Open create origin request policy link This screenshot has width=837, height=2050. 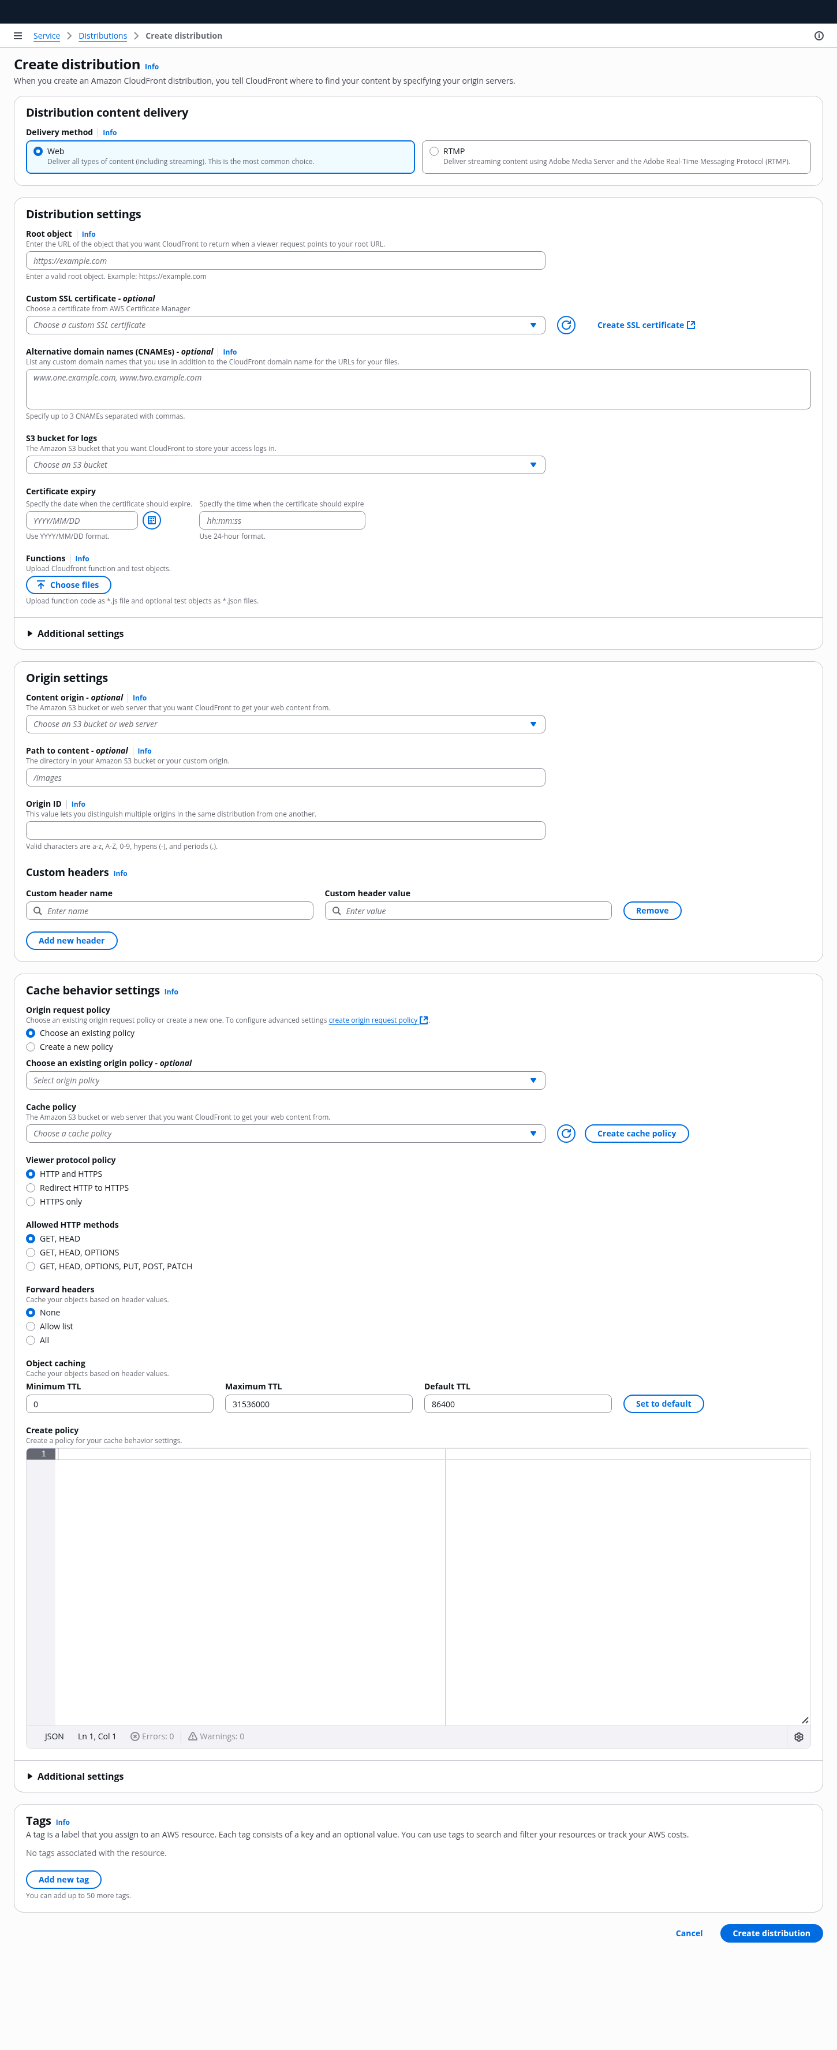pyautogui.click(x=373, y=1020)
